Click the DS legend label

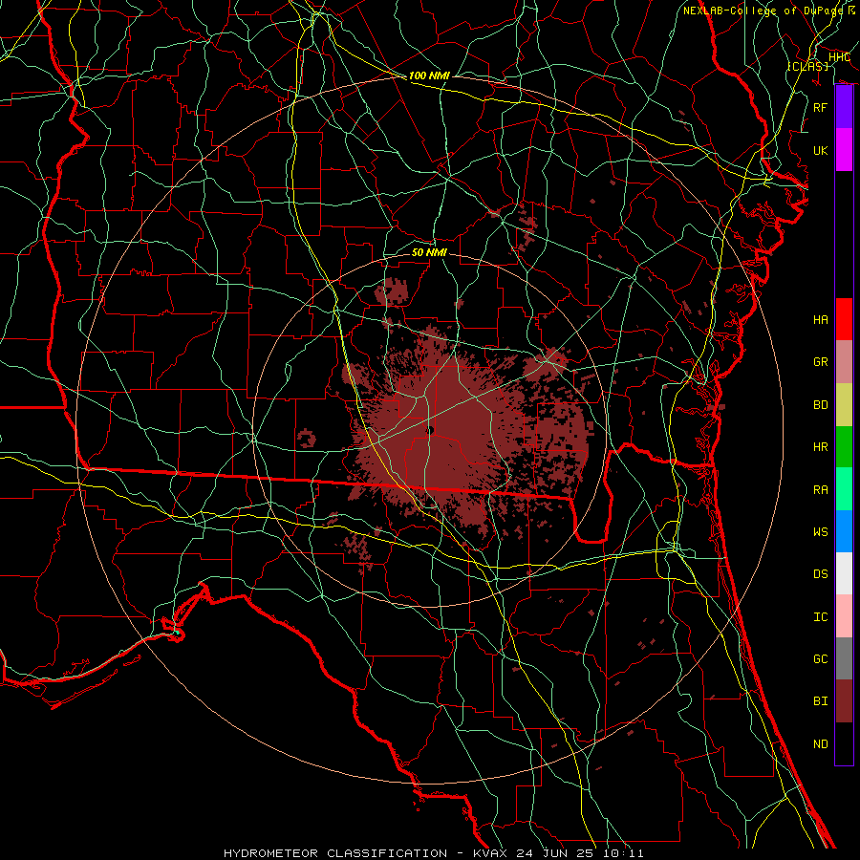coord(821,574)
